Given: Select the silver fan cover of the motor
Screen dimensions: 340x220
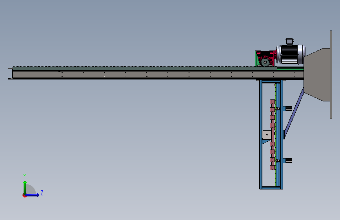Looking at the screenshot, I should (x=302, y=54).
